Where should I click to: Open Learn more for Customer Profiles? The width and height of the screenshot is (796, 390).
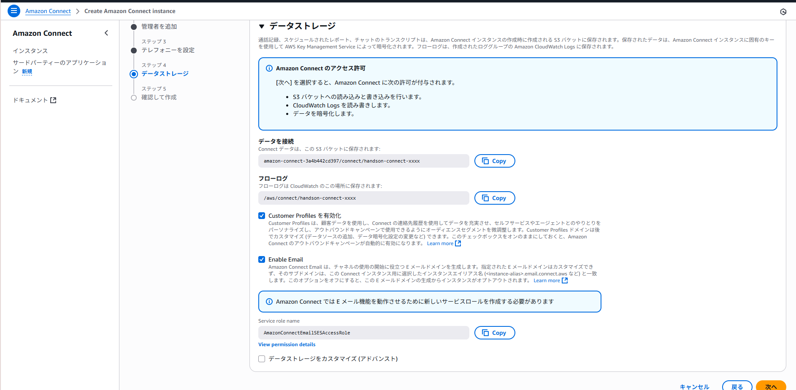(x=440, y=243)
